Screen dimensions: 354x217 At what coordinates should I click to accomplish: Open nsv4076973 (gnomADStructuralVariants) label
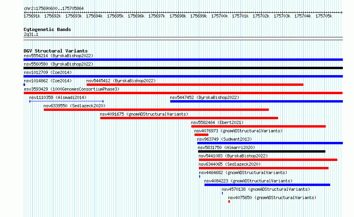238,131
